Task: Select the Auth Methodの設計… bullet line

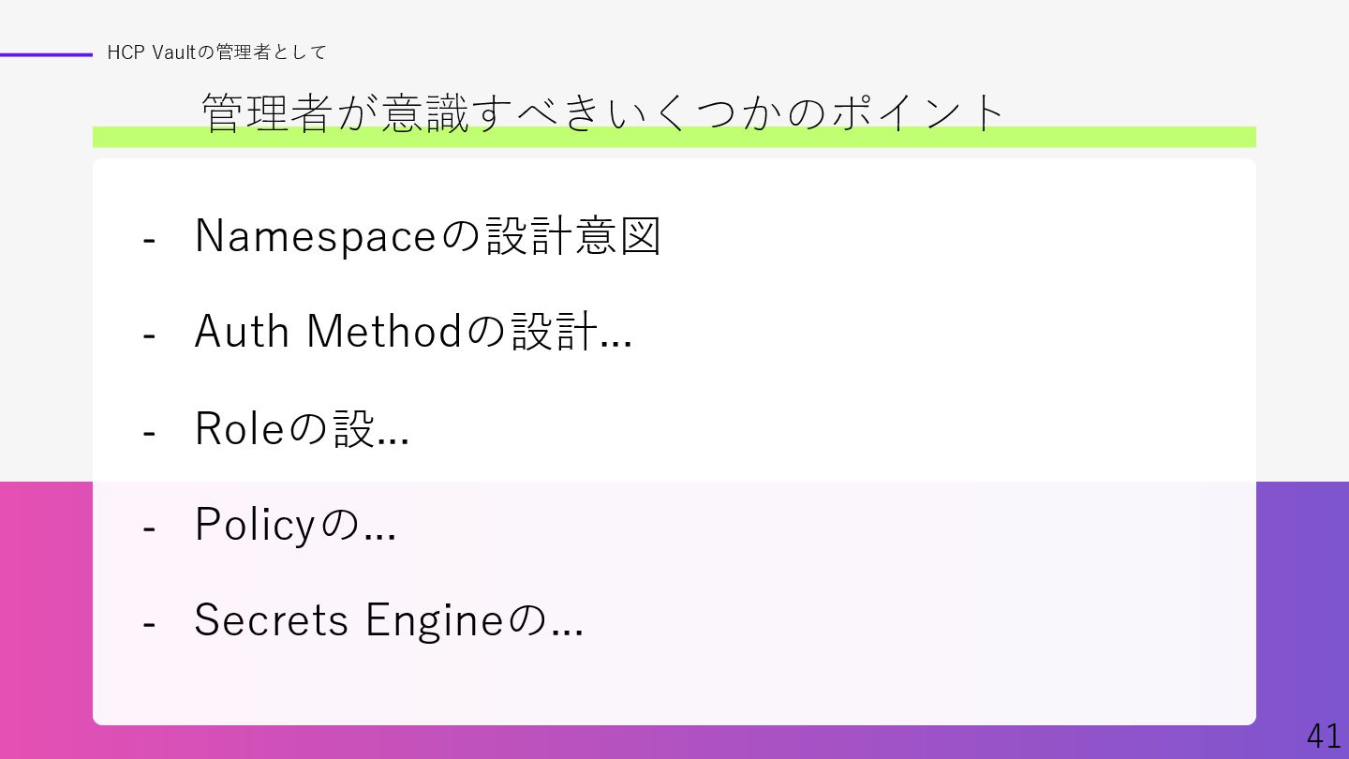Action: [413, 332]
